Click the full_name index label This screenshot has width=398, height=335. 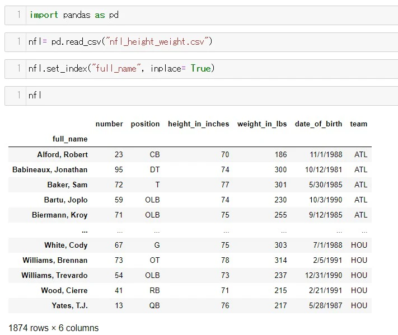click(70, 139)
